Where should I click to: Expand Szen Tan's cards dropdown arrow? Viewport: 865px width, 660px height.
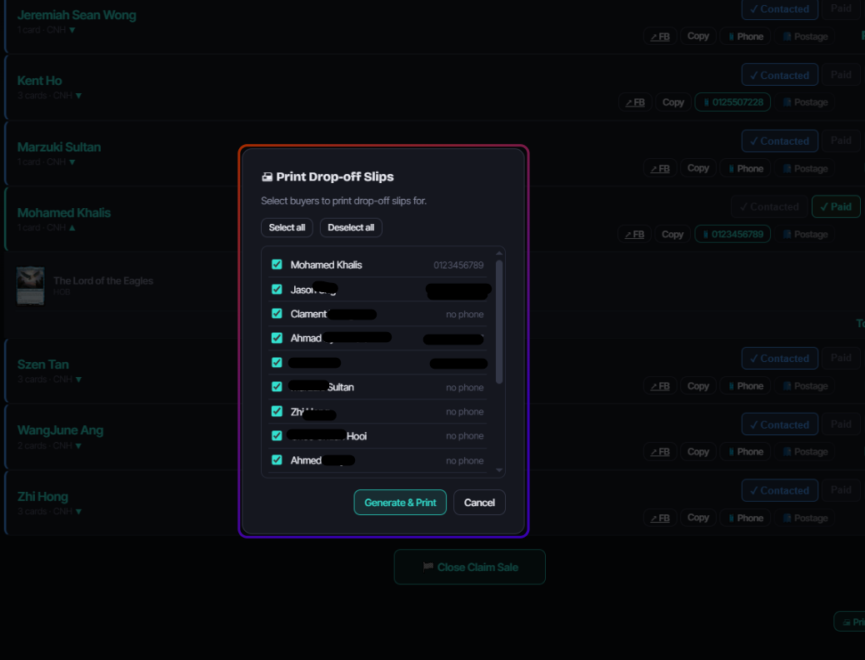[79, 379]
